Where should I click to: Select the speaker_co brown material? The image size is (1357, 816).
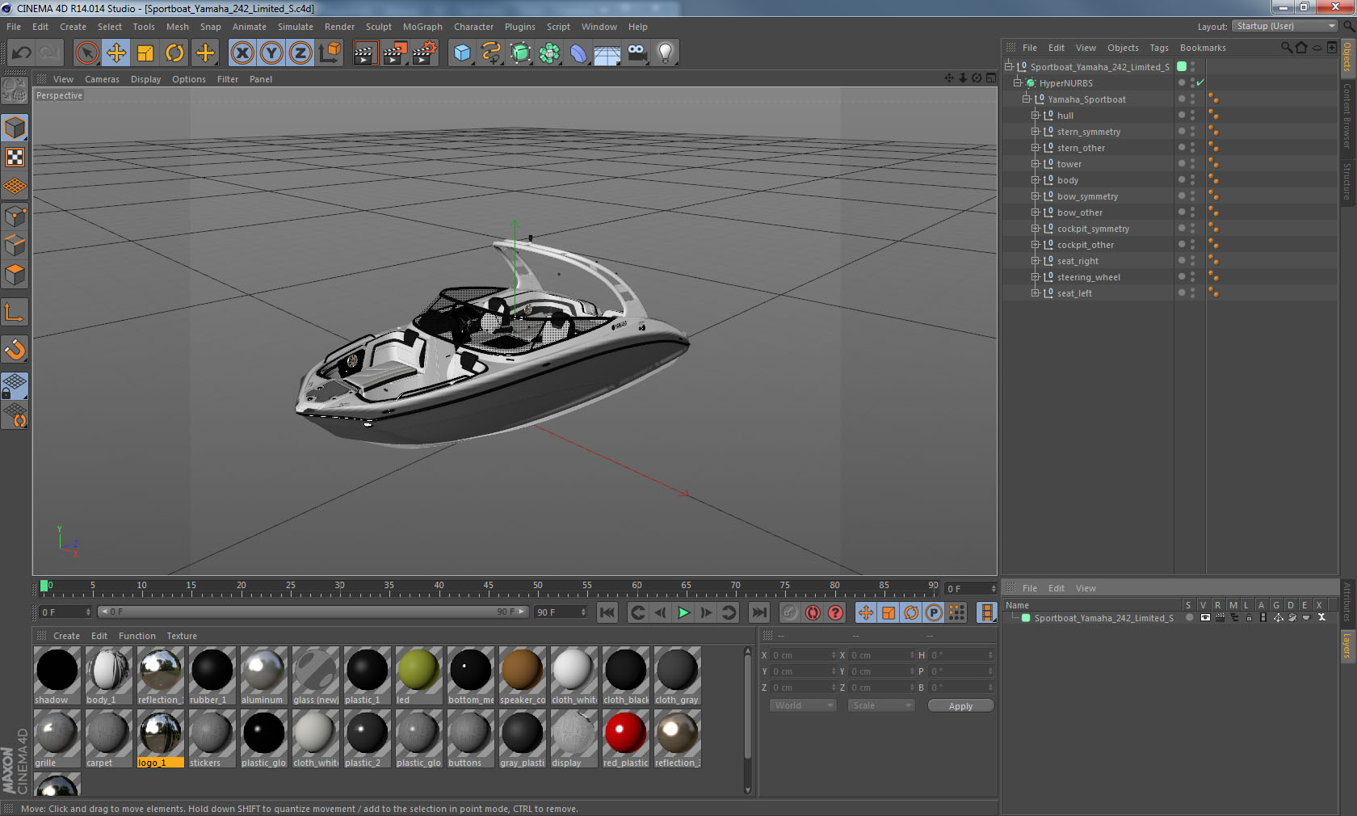tap(522, 675)
